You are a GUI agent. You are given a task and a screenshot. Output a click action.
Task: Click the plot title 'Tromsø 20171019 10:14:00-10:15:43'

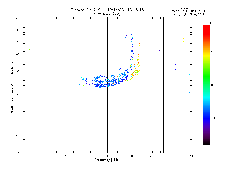[x=107, y=10]
